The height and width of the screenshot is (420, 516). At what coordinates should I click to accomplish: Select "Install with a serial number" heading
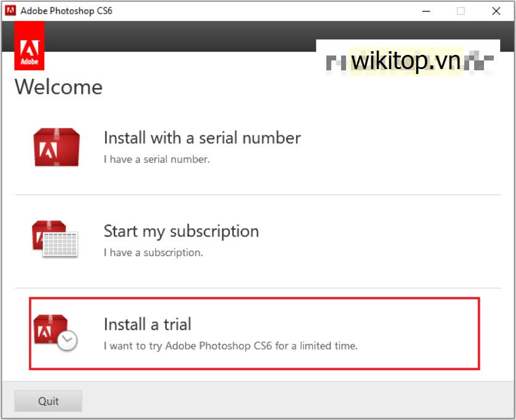coord(202,138)
